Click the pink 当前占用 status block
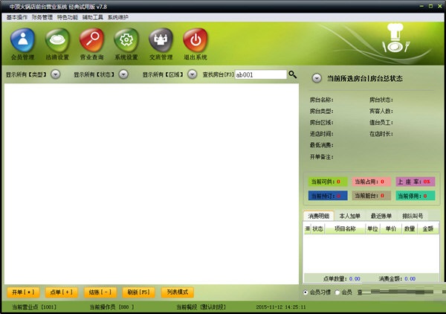The height and width of the screenshot is (314, 446). click(371, 182)
